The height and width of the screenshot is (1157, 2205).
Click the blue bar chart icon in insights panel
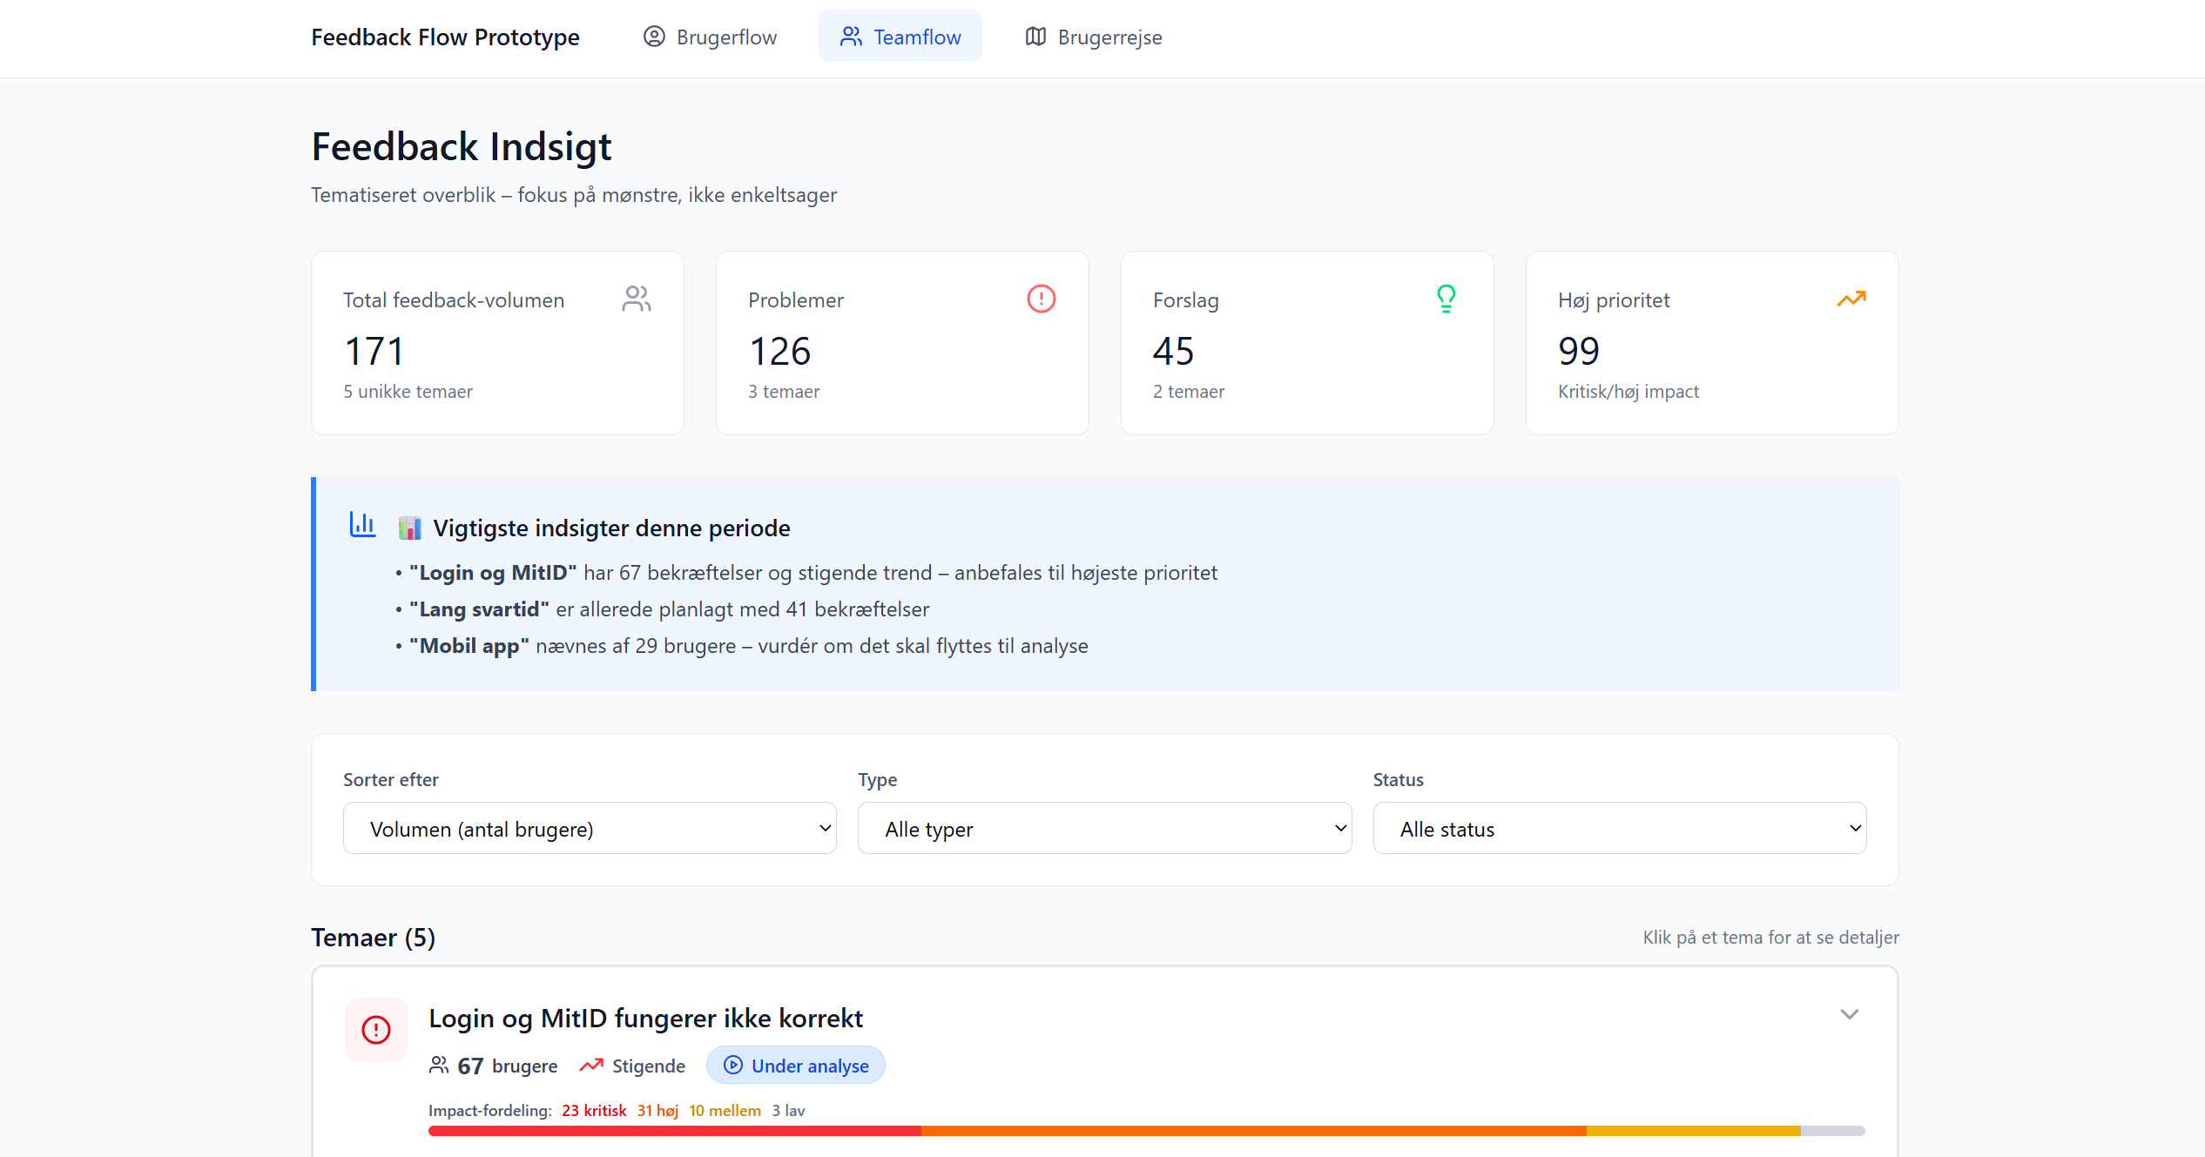(362, 524)
